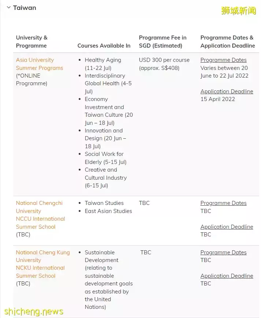Click the Courses Available In column header

pos(104,46)
